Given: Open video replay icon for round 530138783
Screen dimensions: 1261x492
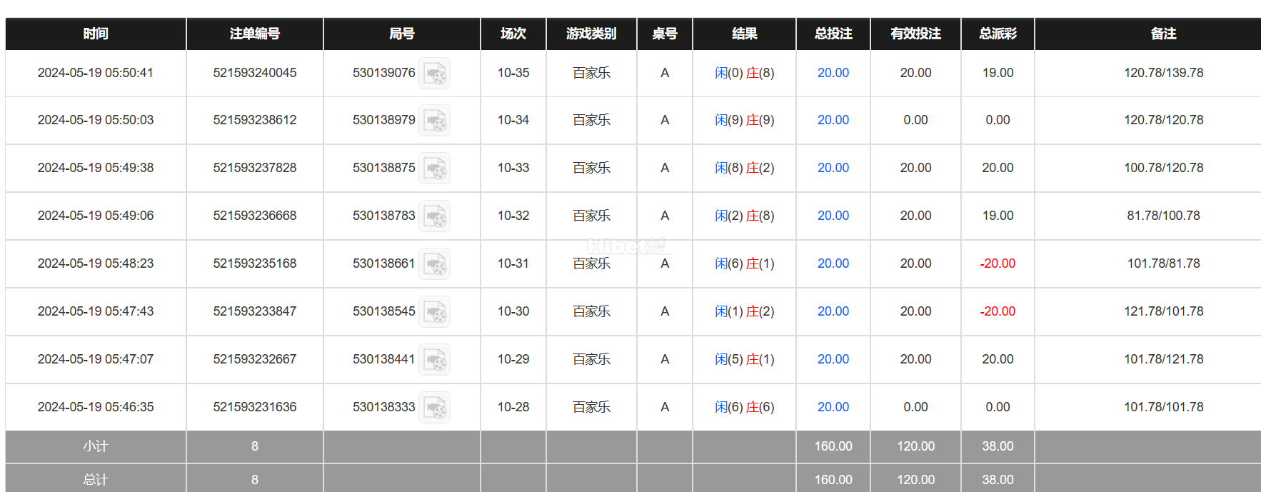Looking at the screenshot, I should point(434,216).
